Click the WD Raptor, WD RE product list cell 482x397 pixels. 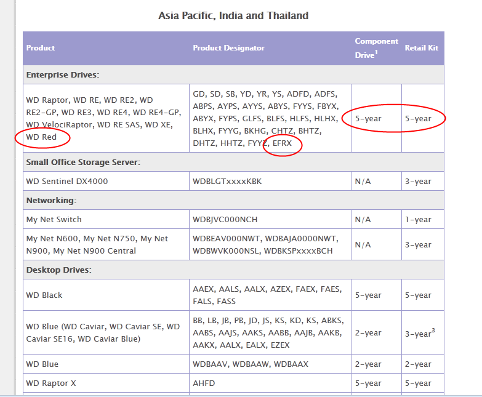point(106,118)
